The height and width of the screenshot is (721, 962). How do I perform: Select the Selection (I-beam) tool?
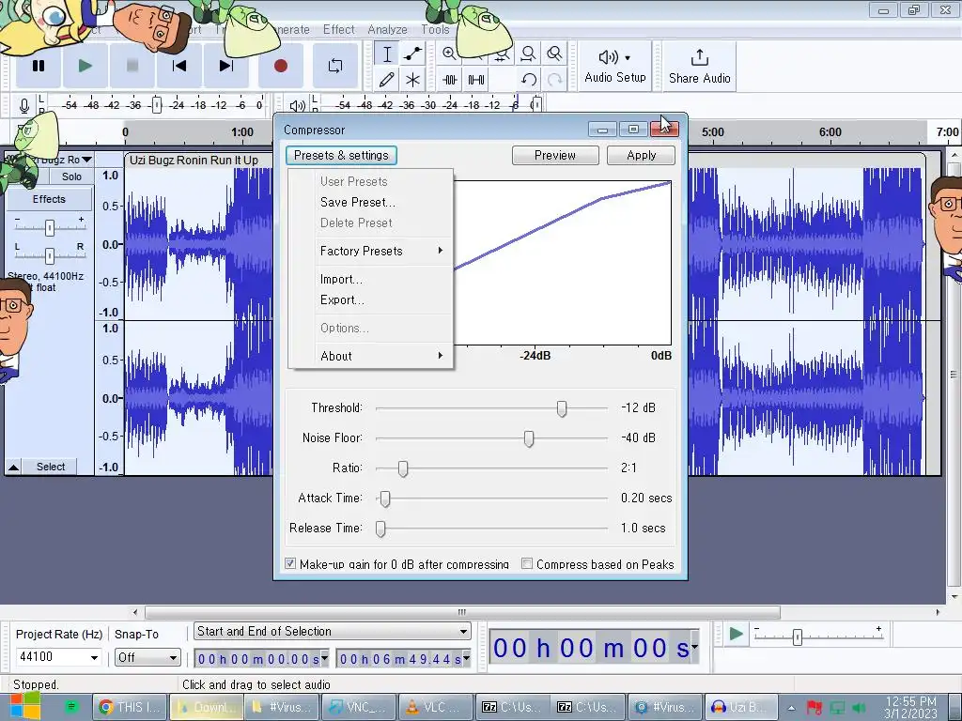[x=386, y=54]
